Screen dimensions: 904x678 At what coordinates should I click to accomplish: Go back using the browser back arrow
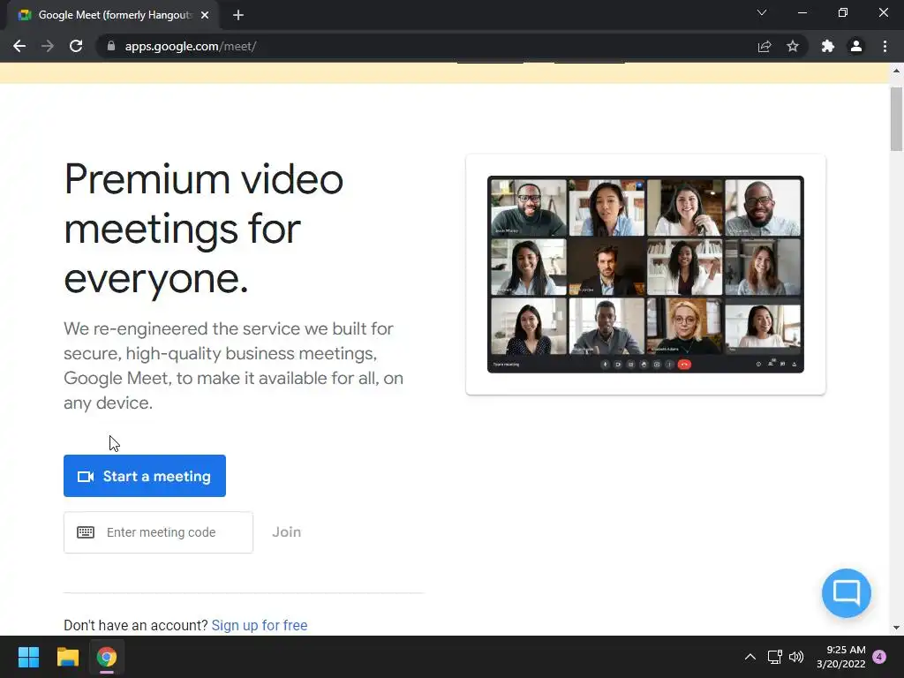click(19, 46)
